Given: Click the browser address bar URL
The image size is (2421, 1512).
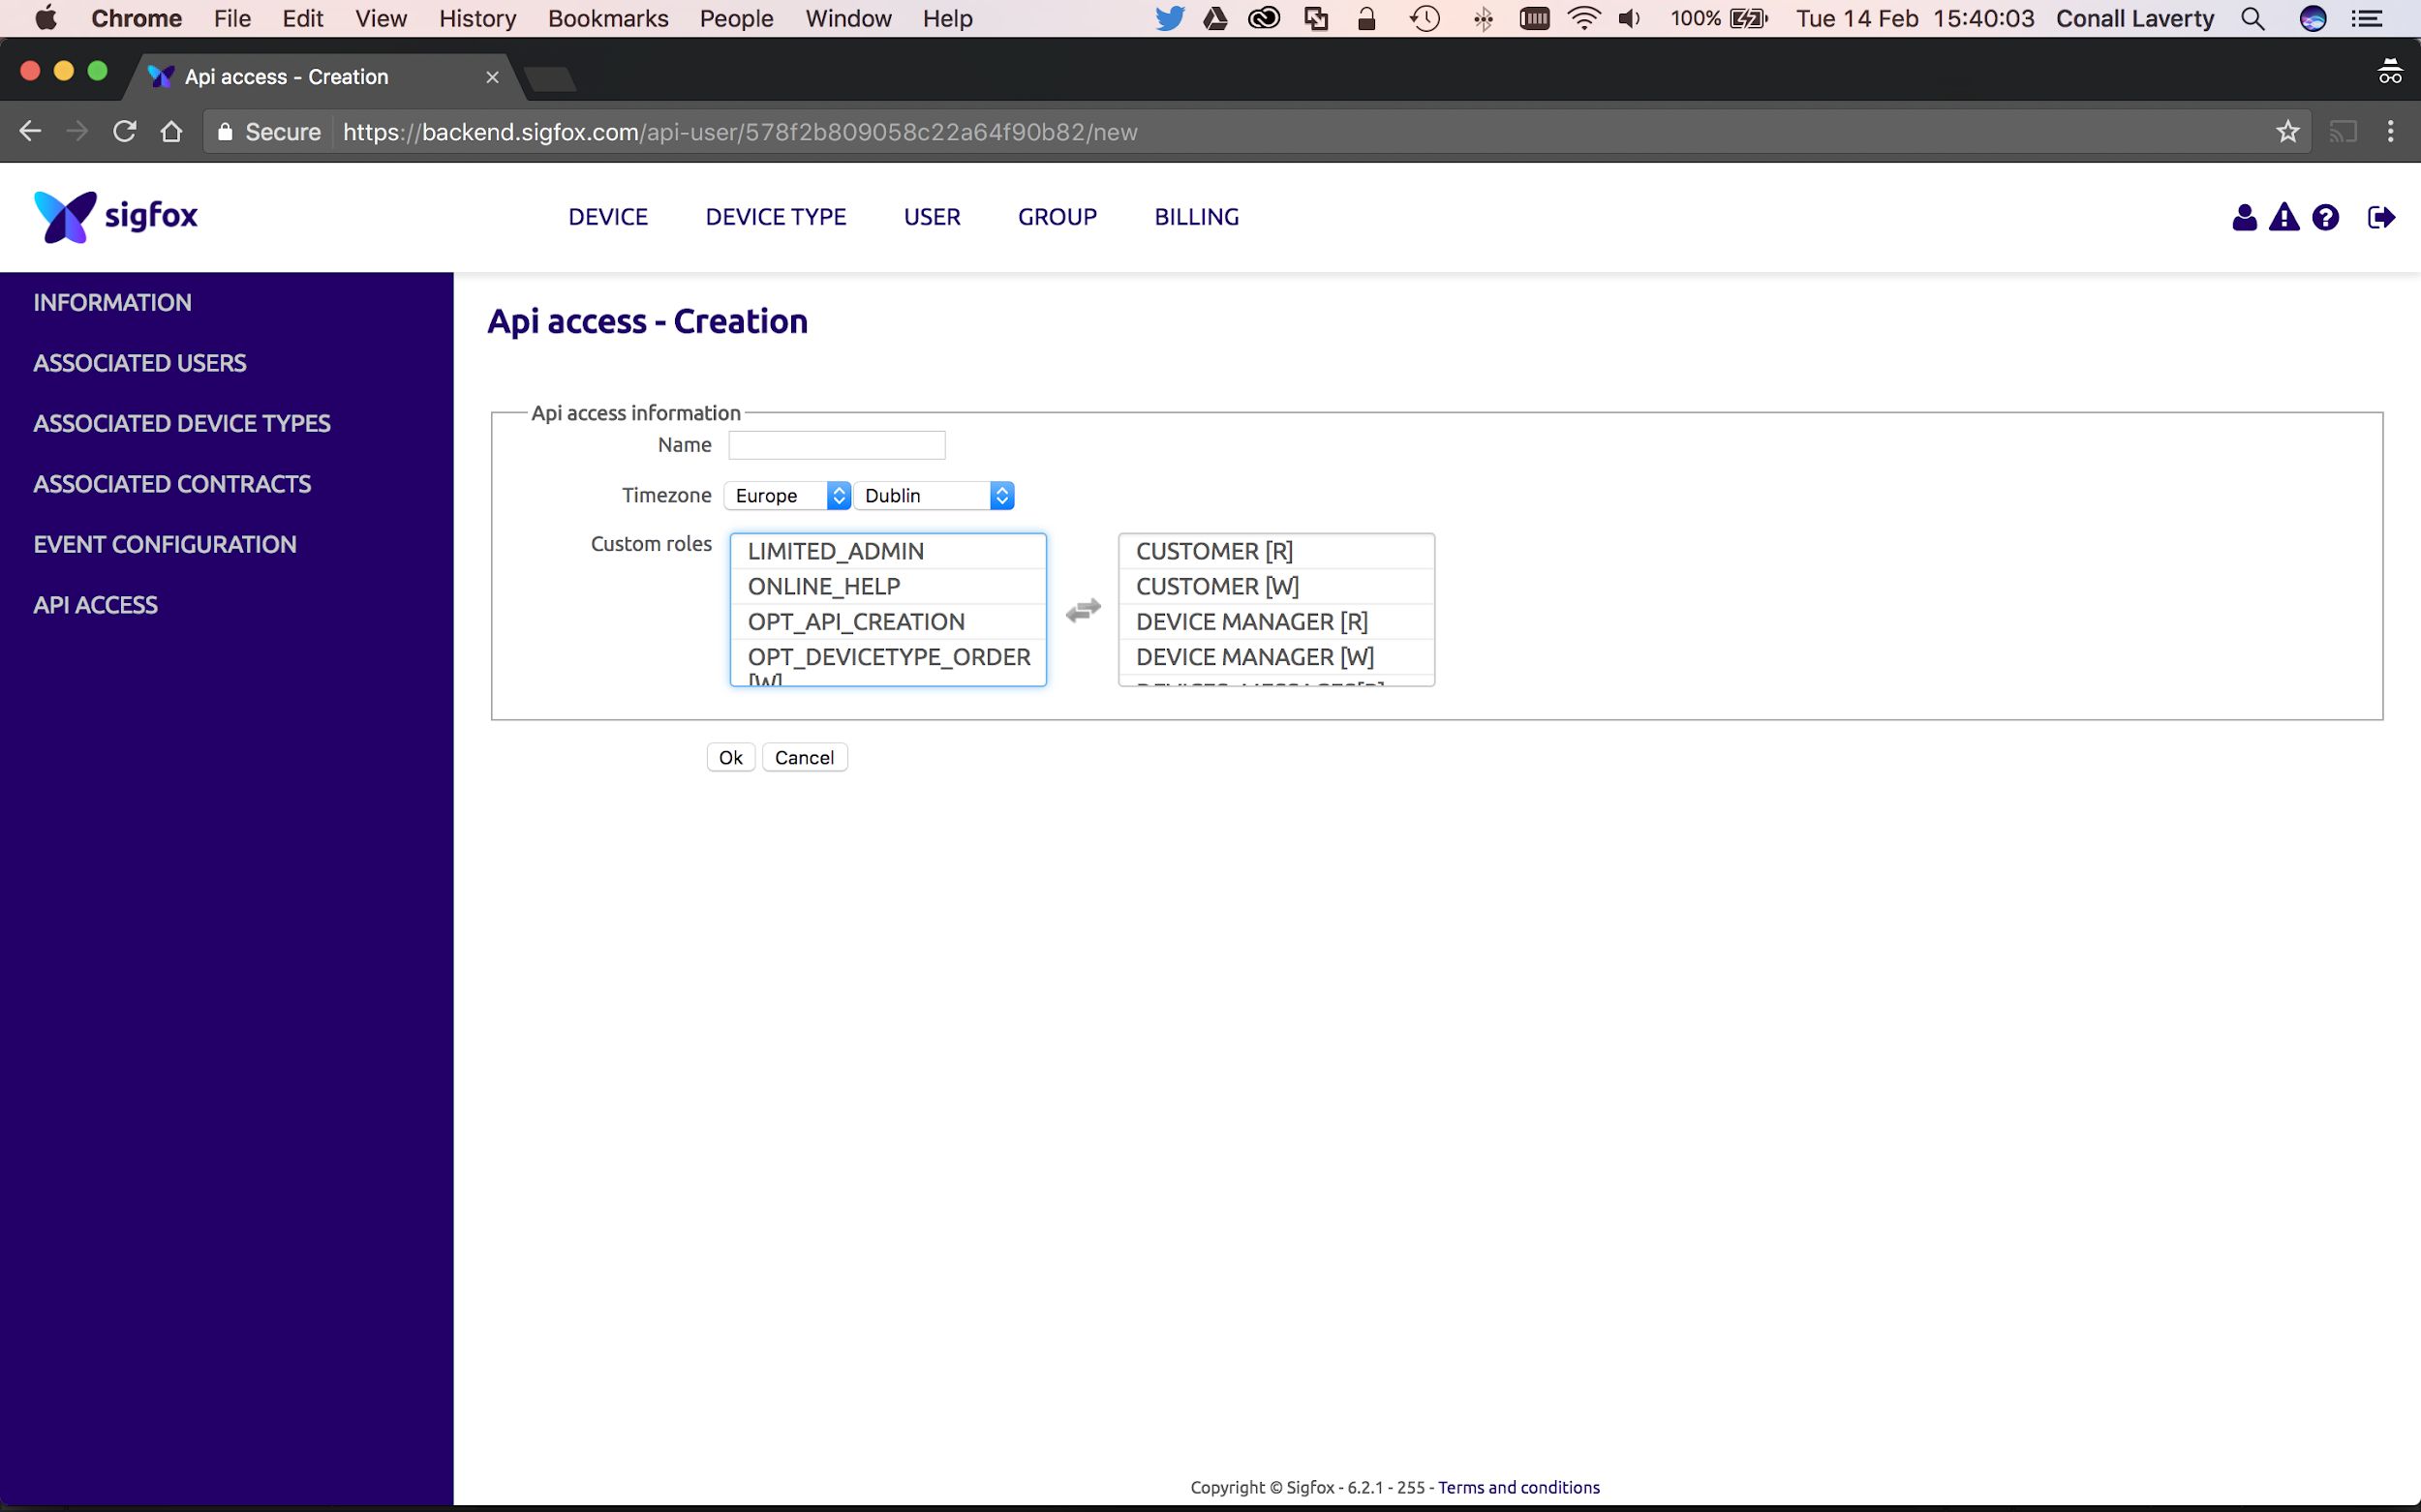Looking at the screenshot, I should 740,132.
